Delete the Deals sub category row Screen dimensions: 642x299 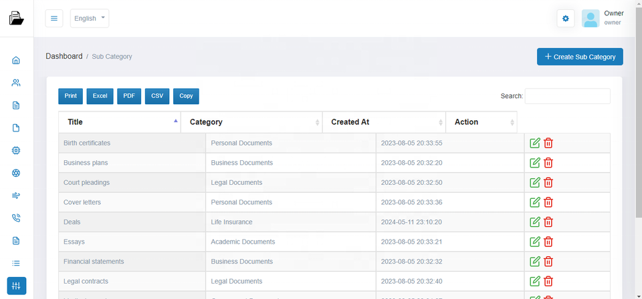548,222
